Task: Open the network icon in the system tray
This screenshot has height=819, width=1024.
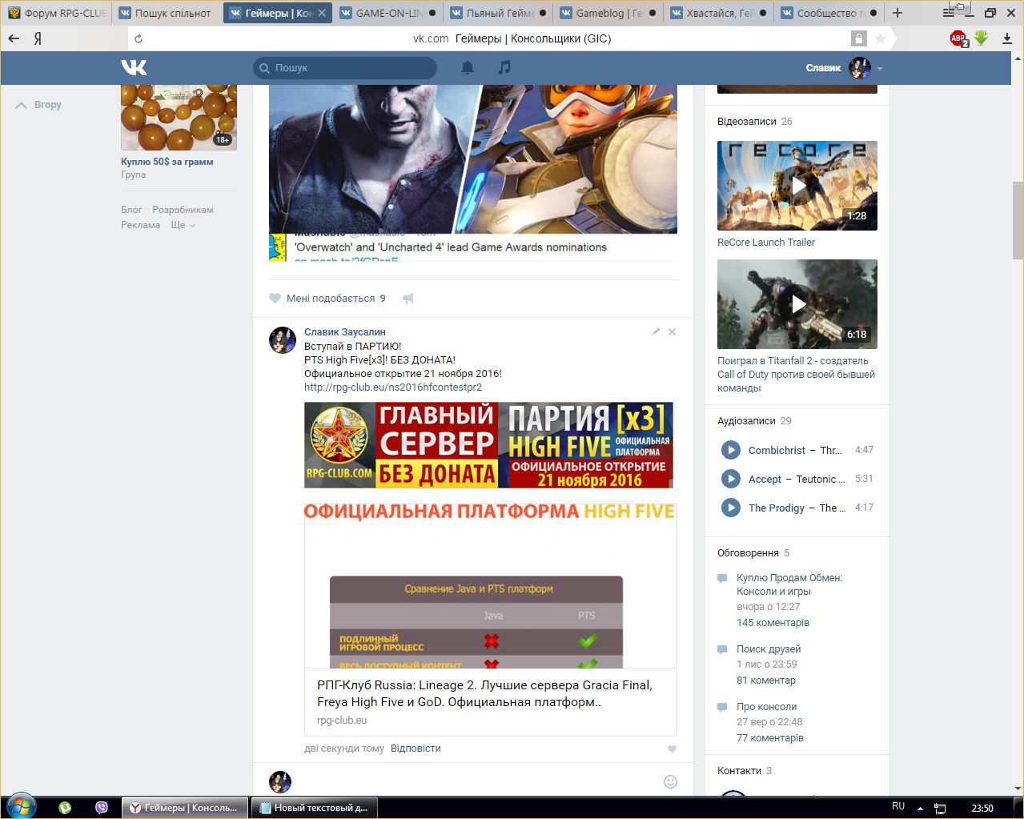Action: 941,808
